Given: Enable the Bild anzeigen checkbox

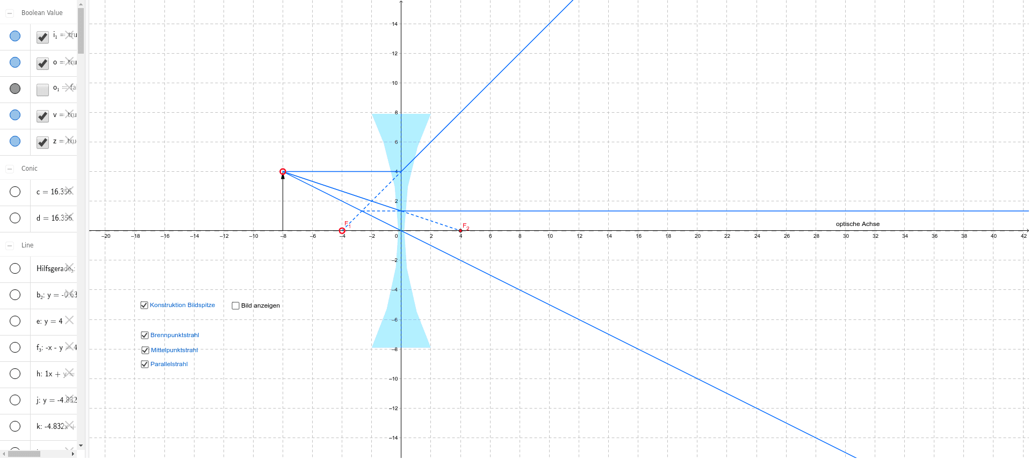Looking at the screenshot, I should pyautogui.click(x=235, y=305).
